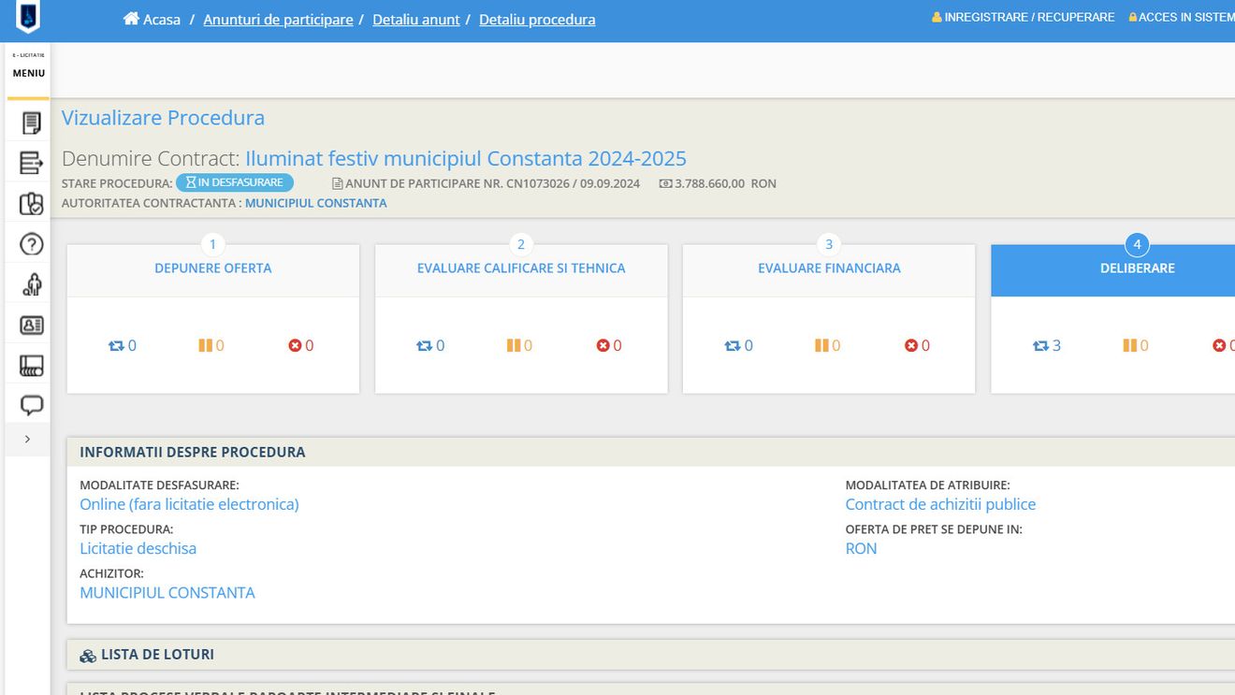Click contract title Iluminat festiv municipiul Constanta
Screen dimensions: 1235x695
[x=466, y=158]
